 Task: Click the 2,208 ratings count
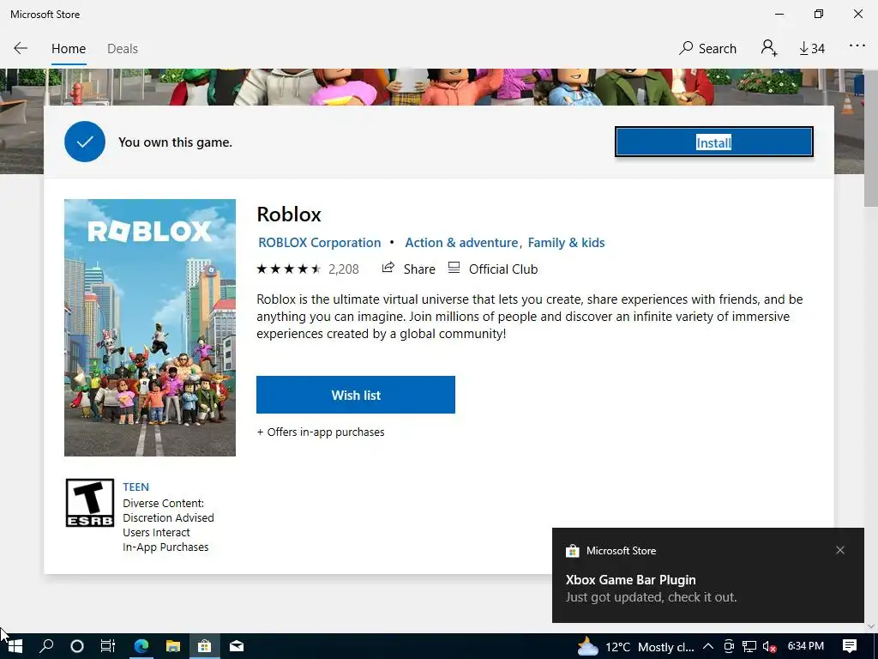(x=343, y=269)
